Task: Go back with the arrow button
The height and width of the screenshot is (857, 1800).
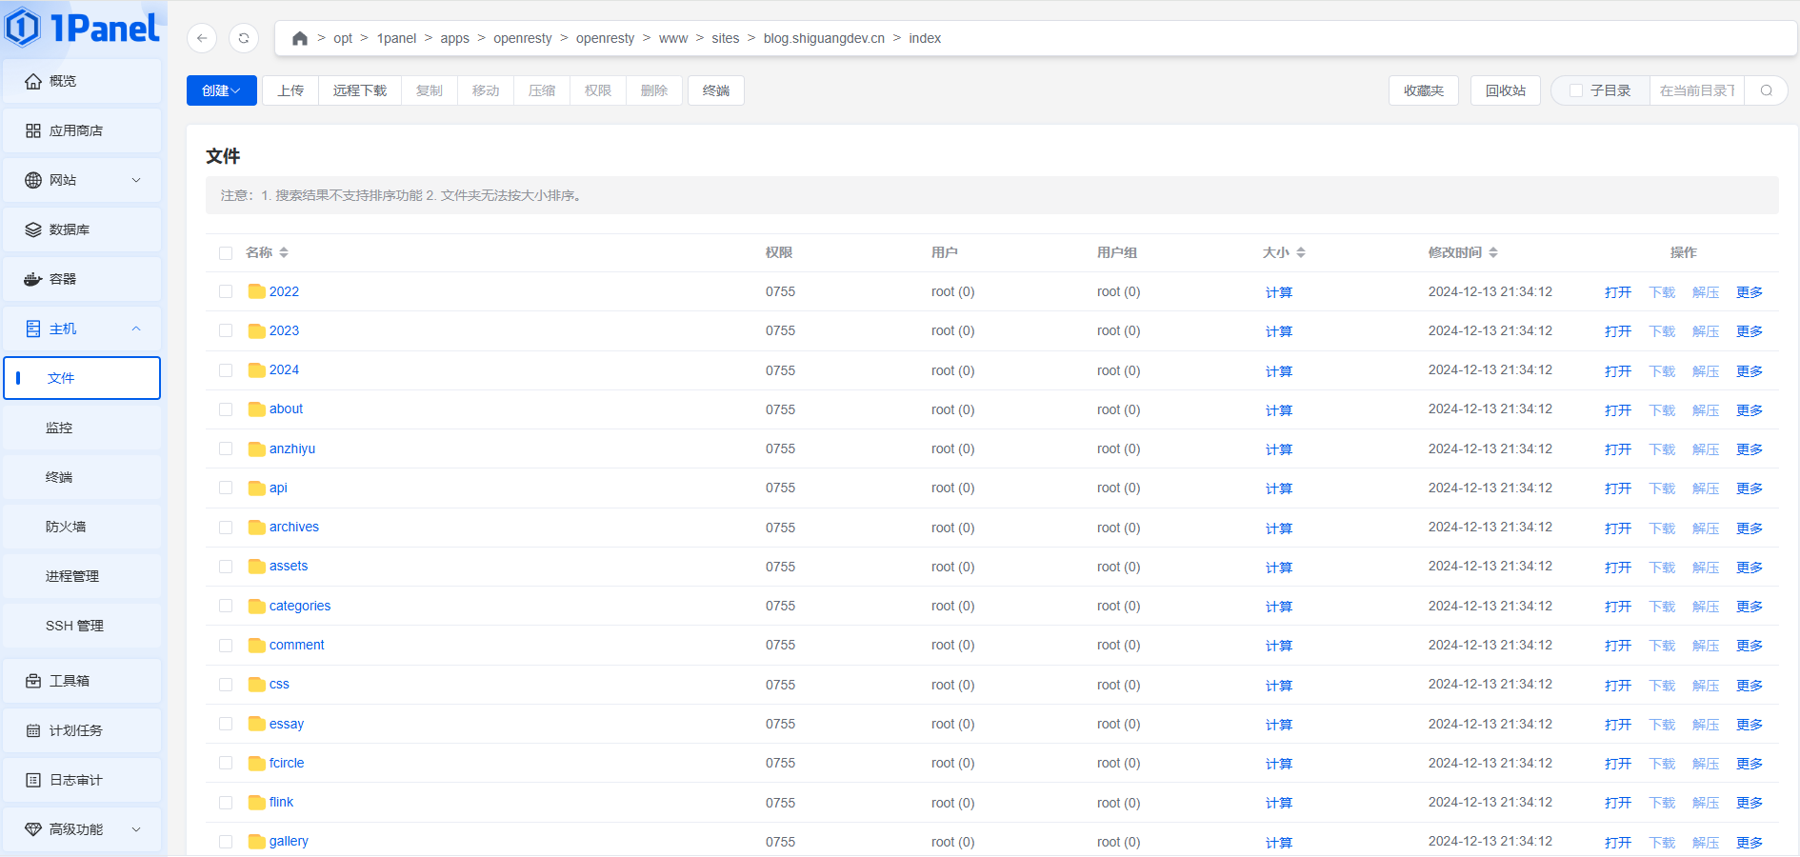Action: pos(202,38)
